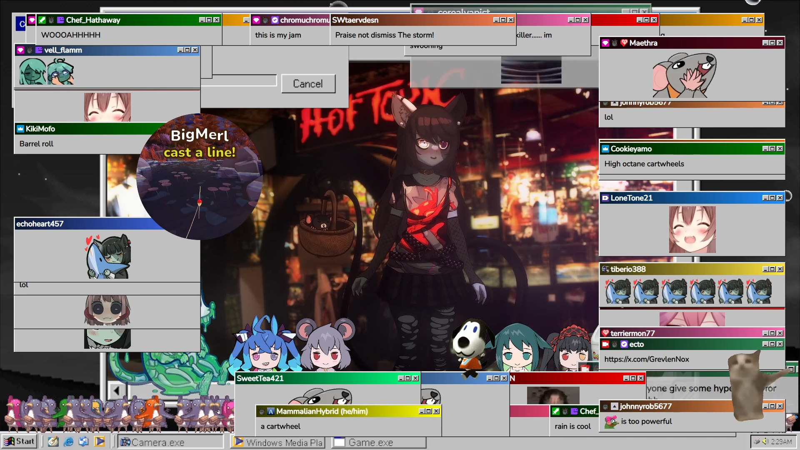Click the red camera badge beside ecto
The image size is (800, 450).
(605, 344)
